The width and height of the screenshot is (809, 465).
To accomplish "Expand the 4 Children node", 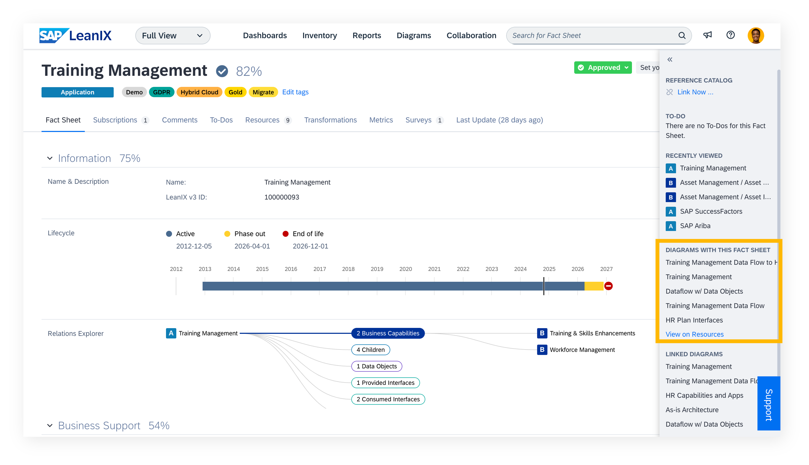I will (x=370, y=350).
